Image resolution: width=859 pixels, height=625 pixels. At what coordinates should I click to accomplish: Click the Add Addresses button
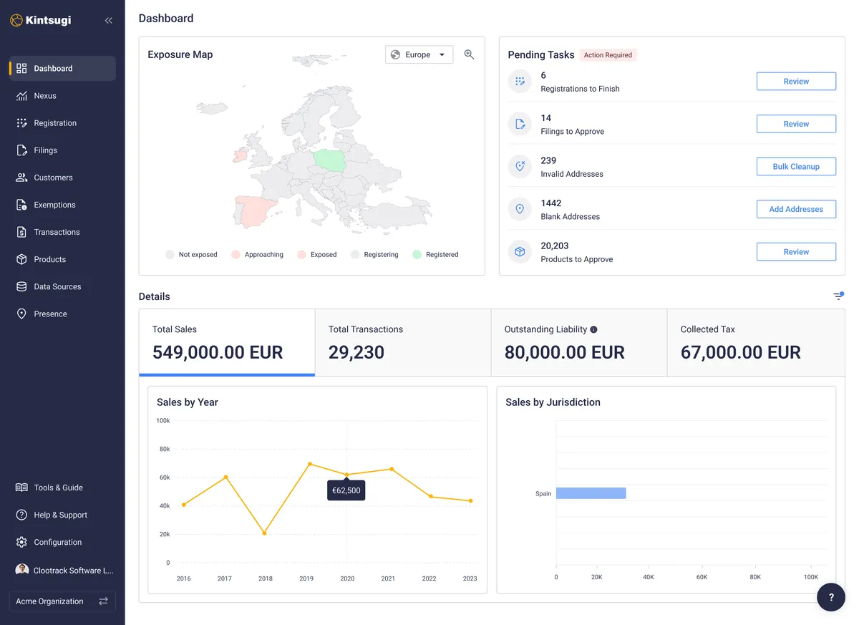pos(796,209)
